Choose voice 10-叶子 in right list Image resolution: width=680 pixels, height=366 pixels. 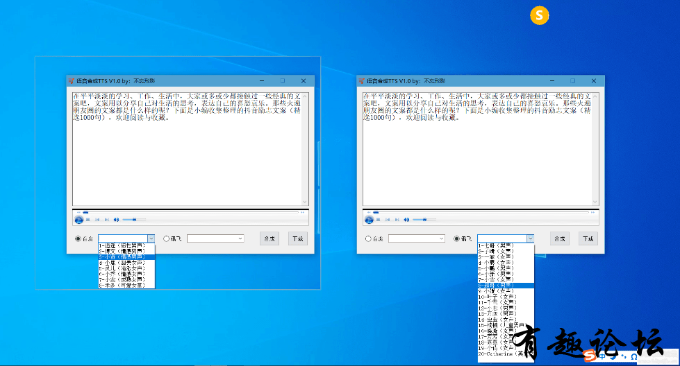coord(506,297)
